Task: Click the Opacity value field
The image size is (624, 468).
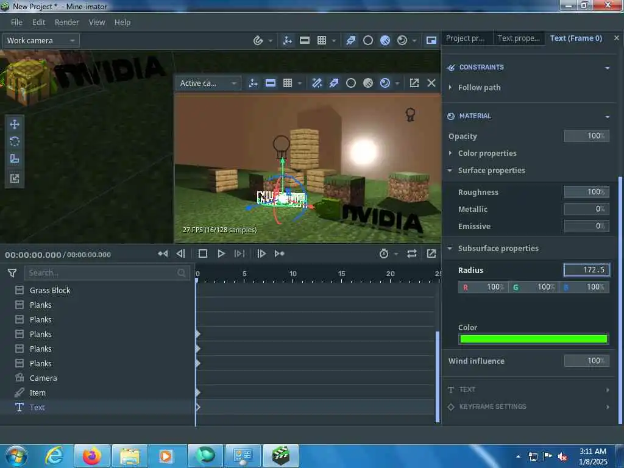Action: (587, 136)
